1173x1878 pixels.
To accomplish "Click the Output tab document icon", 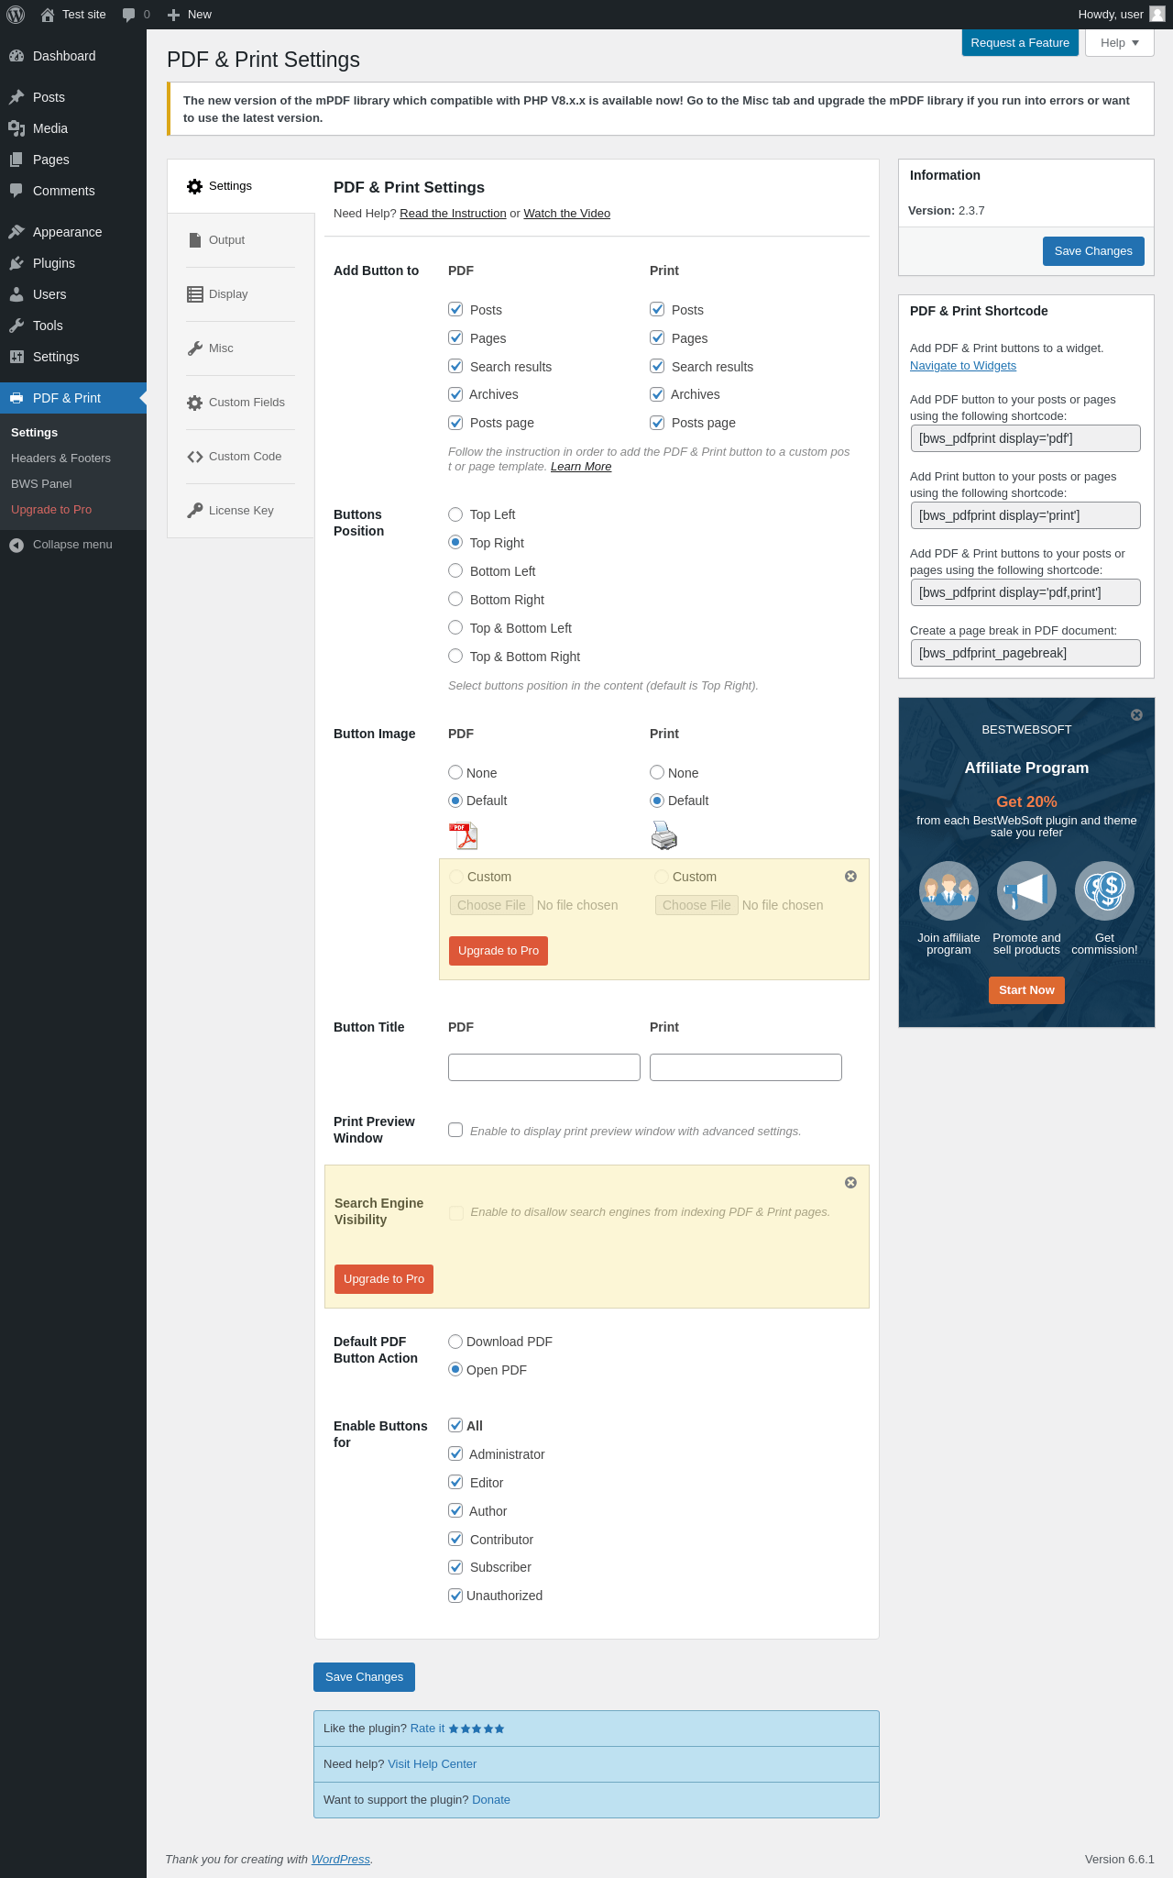I will tap(194, 240).
